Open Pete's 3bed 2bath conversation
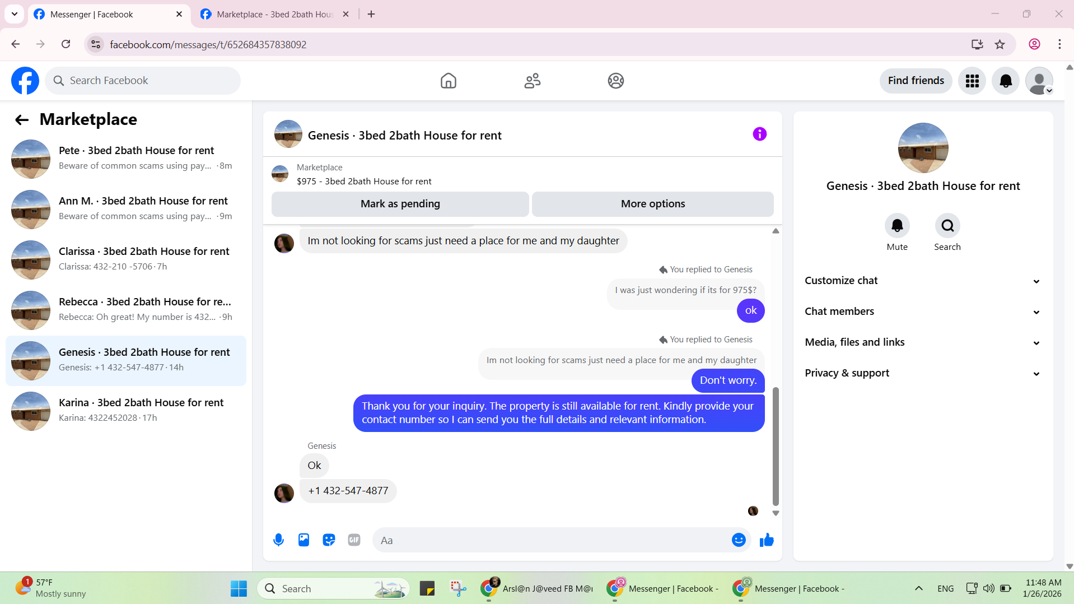The image size is (1074, 604). point(126,159)
